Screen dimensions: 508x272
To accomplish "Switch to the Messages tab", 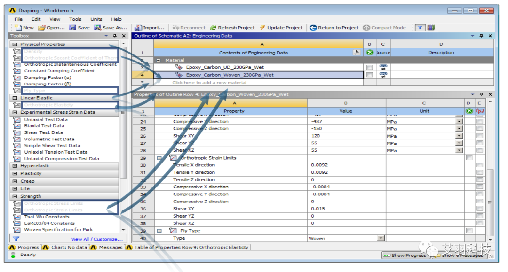I will pos(106,247).
